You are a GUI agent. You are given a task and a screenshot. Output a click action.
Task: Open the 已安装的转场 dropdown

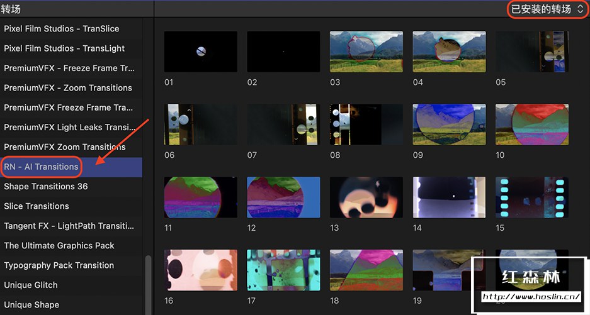click(547, 9)
